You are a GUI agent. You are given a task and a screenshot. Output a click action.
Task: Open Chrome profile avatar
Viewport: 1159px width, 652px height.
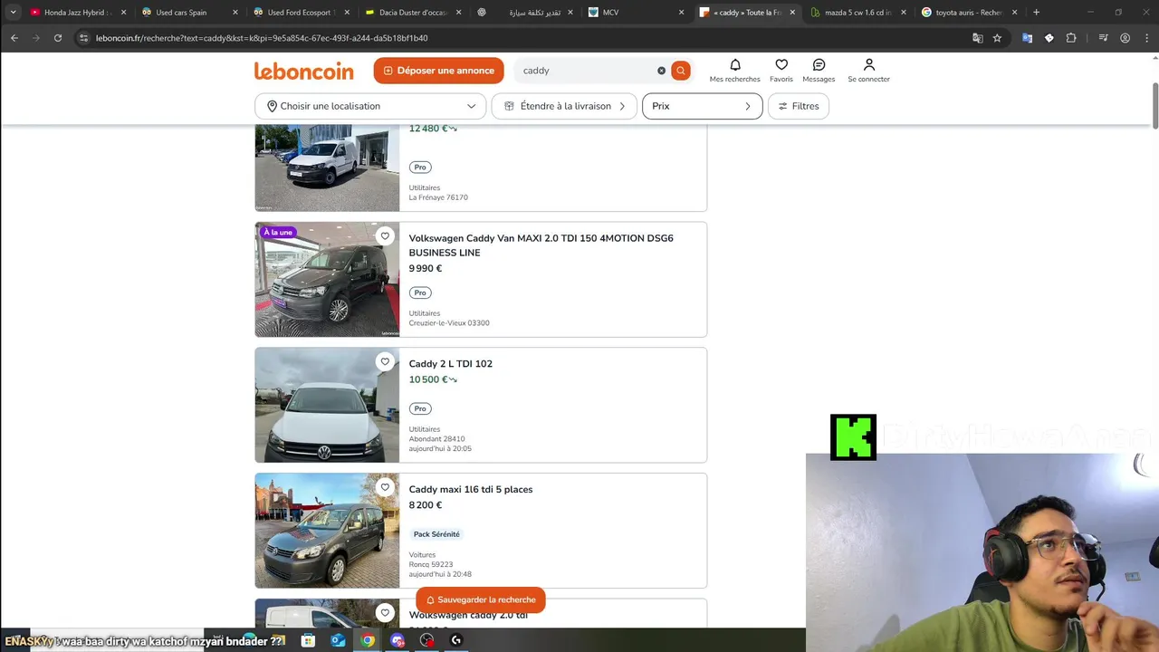click(x=1125, y=38)
